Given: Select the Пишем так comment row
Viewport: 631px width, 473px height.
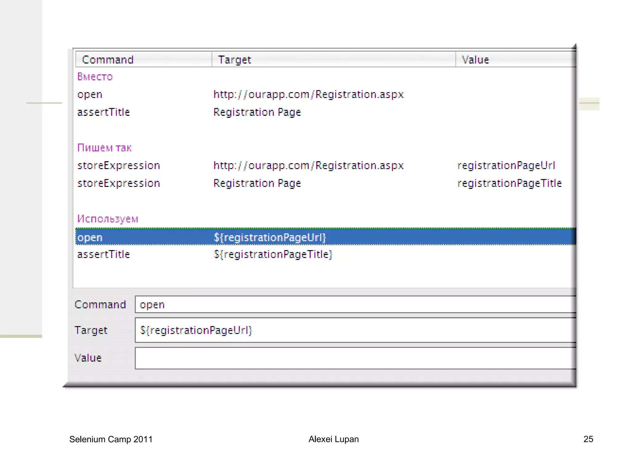Looking at the screenshot, I should 104,148.
